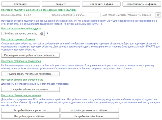162x120 pixels.
Task: Open Редактировать глобальные параметры
Action: click(31, 74)
